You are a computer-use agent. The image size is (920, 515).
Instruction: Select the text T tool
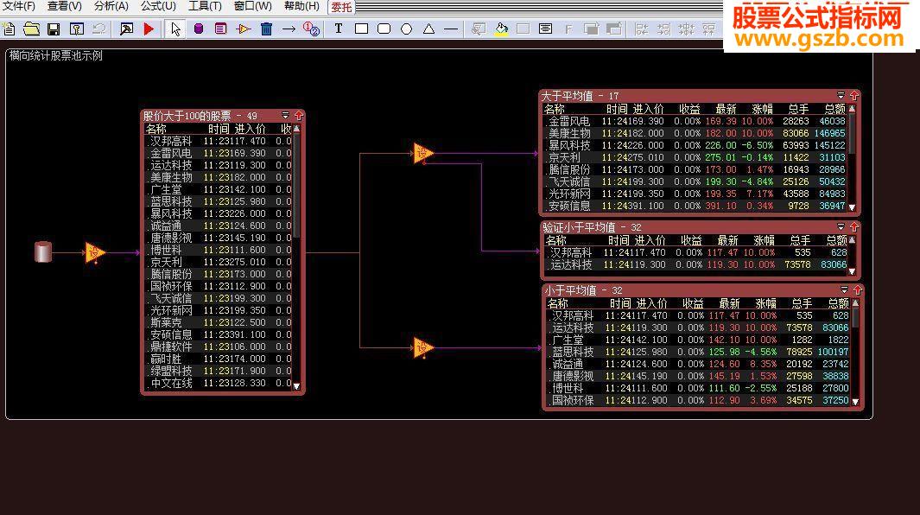pyautogui.click(x=339, y=29)
